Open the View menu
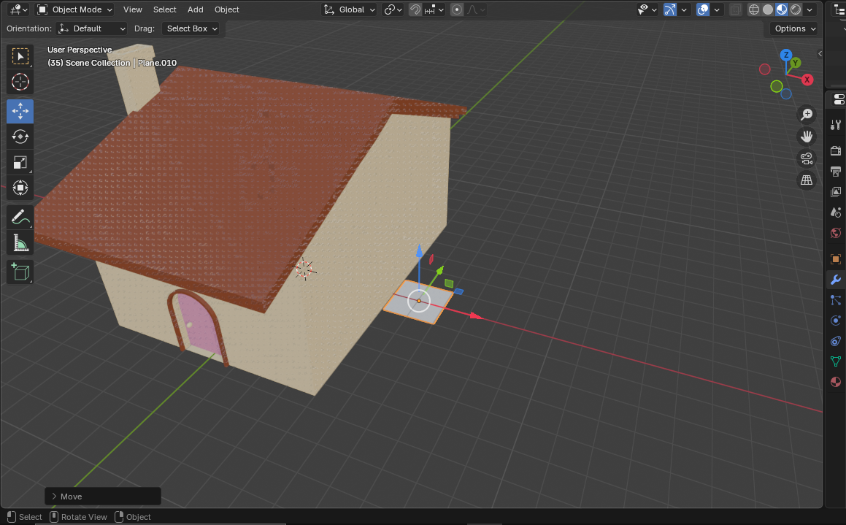The height and width of the screenshot is (525, 846). coord(133,9)
